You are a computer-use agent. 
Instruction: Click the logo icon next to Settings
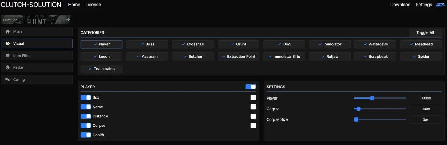point(440,5)
